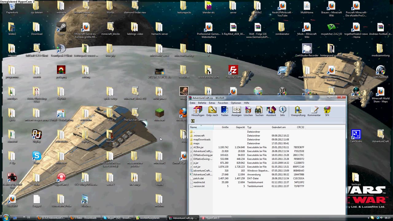Click FileZilla Client desktop icon
393x221 pixels.
click(x=233, y=72)
